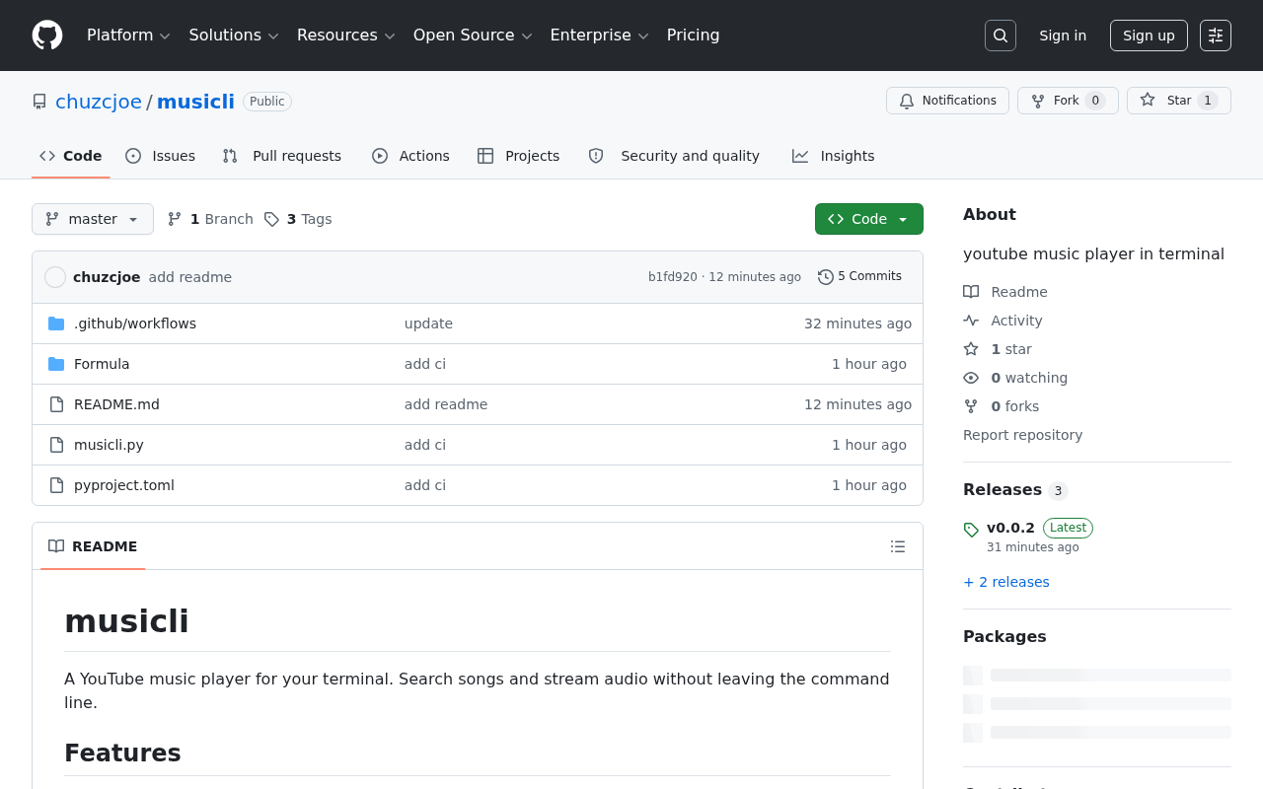Expand the Open Source menu

pyautogui.click(x=474, y=36)
